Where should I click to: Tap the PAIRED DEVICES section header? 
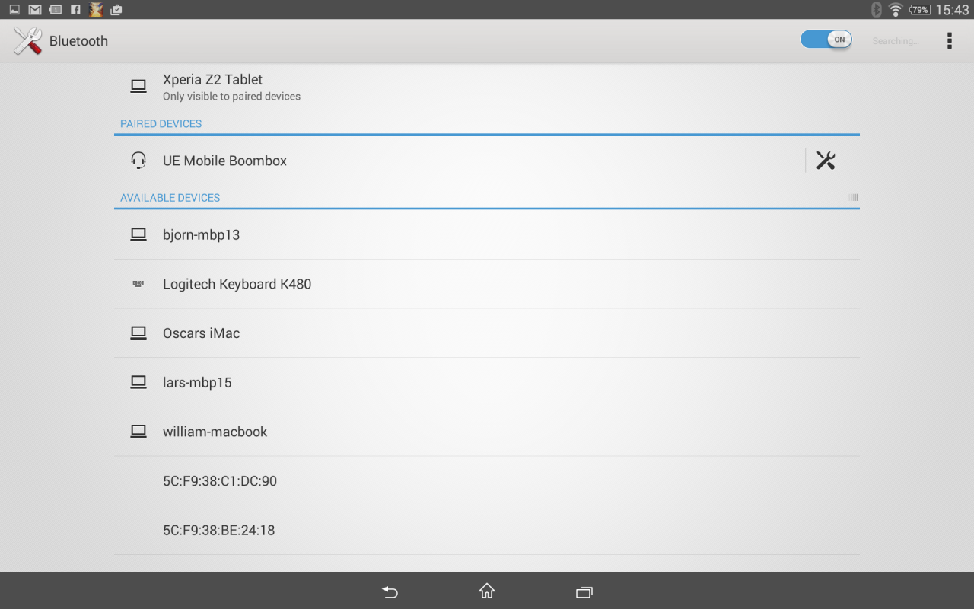161,123
